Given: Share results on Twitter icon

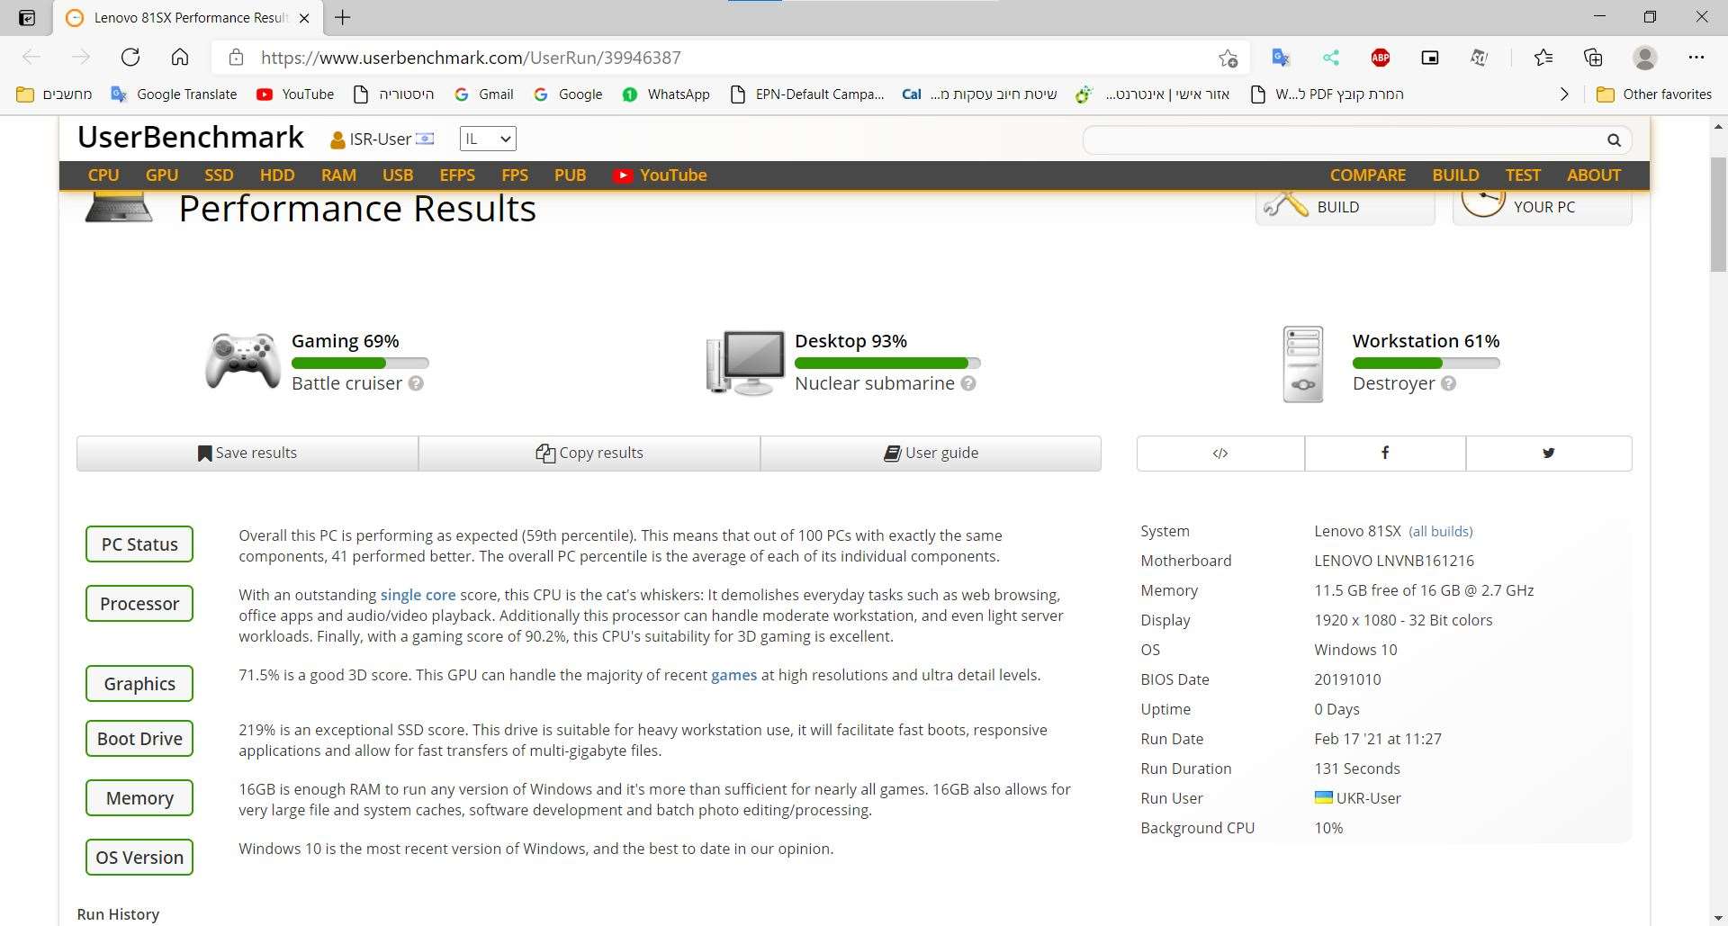Looking at the screenshot, I should 1548,453.
